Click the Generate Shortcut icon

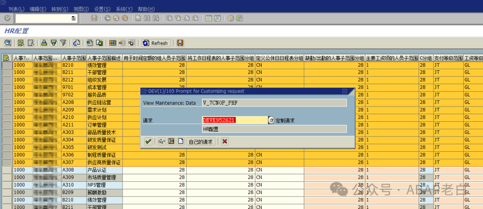coord(217,18)
